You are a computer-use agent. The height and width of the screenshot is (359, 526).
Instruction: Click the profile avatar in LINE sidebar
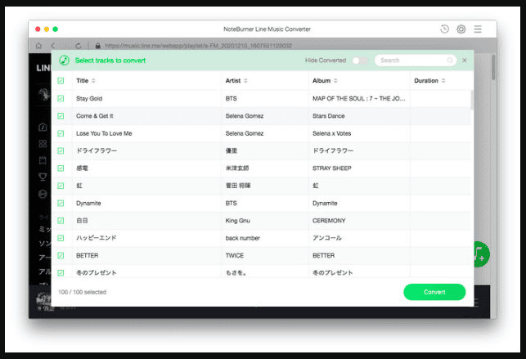[44, 95]
